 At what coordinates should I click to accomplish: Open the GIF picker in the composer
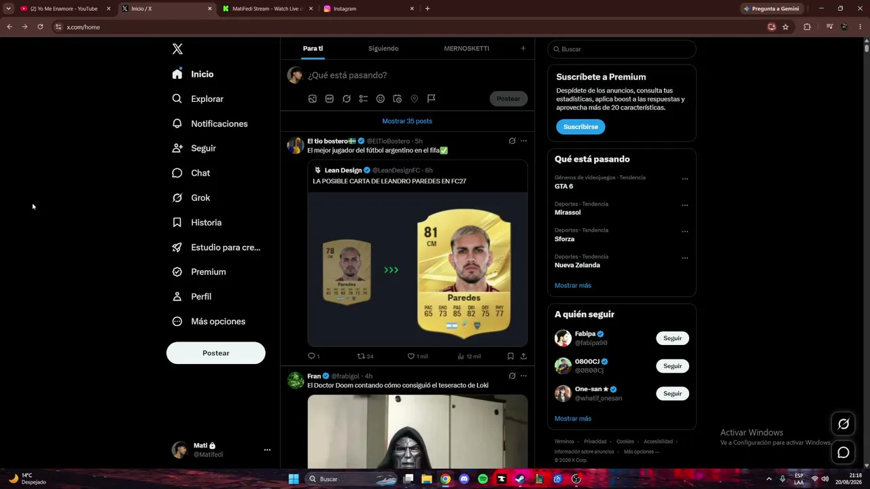[x=330, y=98]
